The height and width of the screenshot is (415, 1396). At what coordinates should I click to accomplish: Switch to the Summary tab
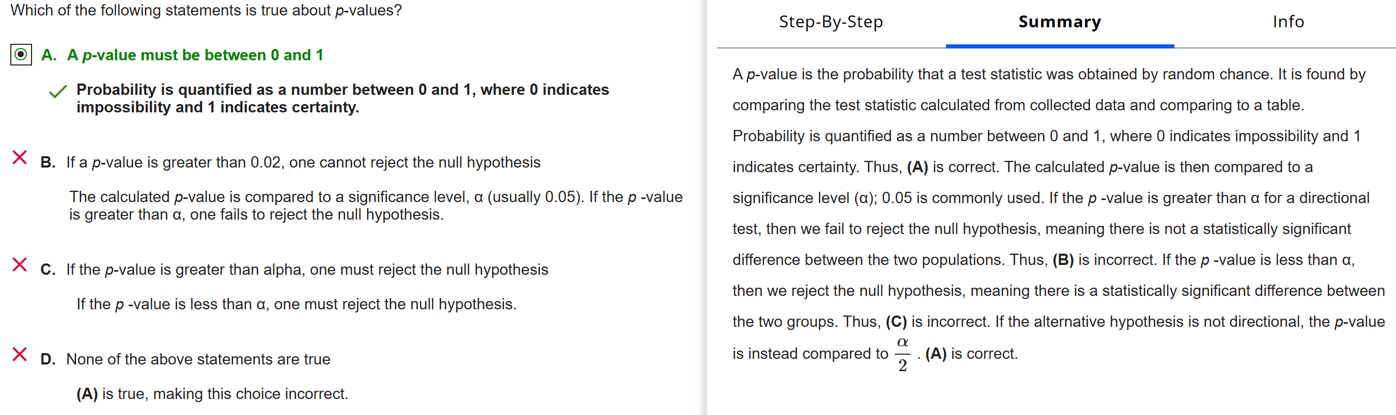point(1060,22)
